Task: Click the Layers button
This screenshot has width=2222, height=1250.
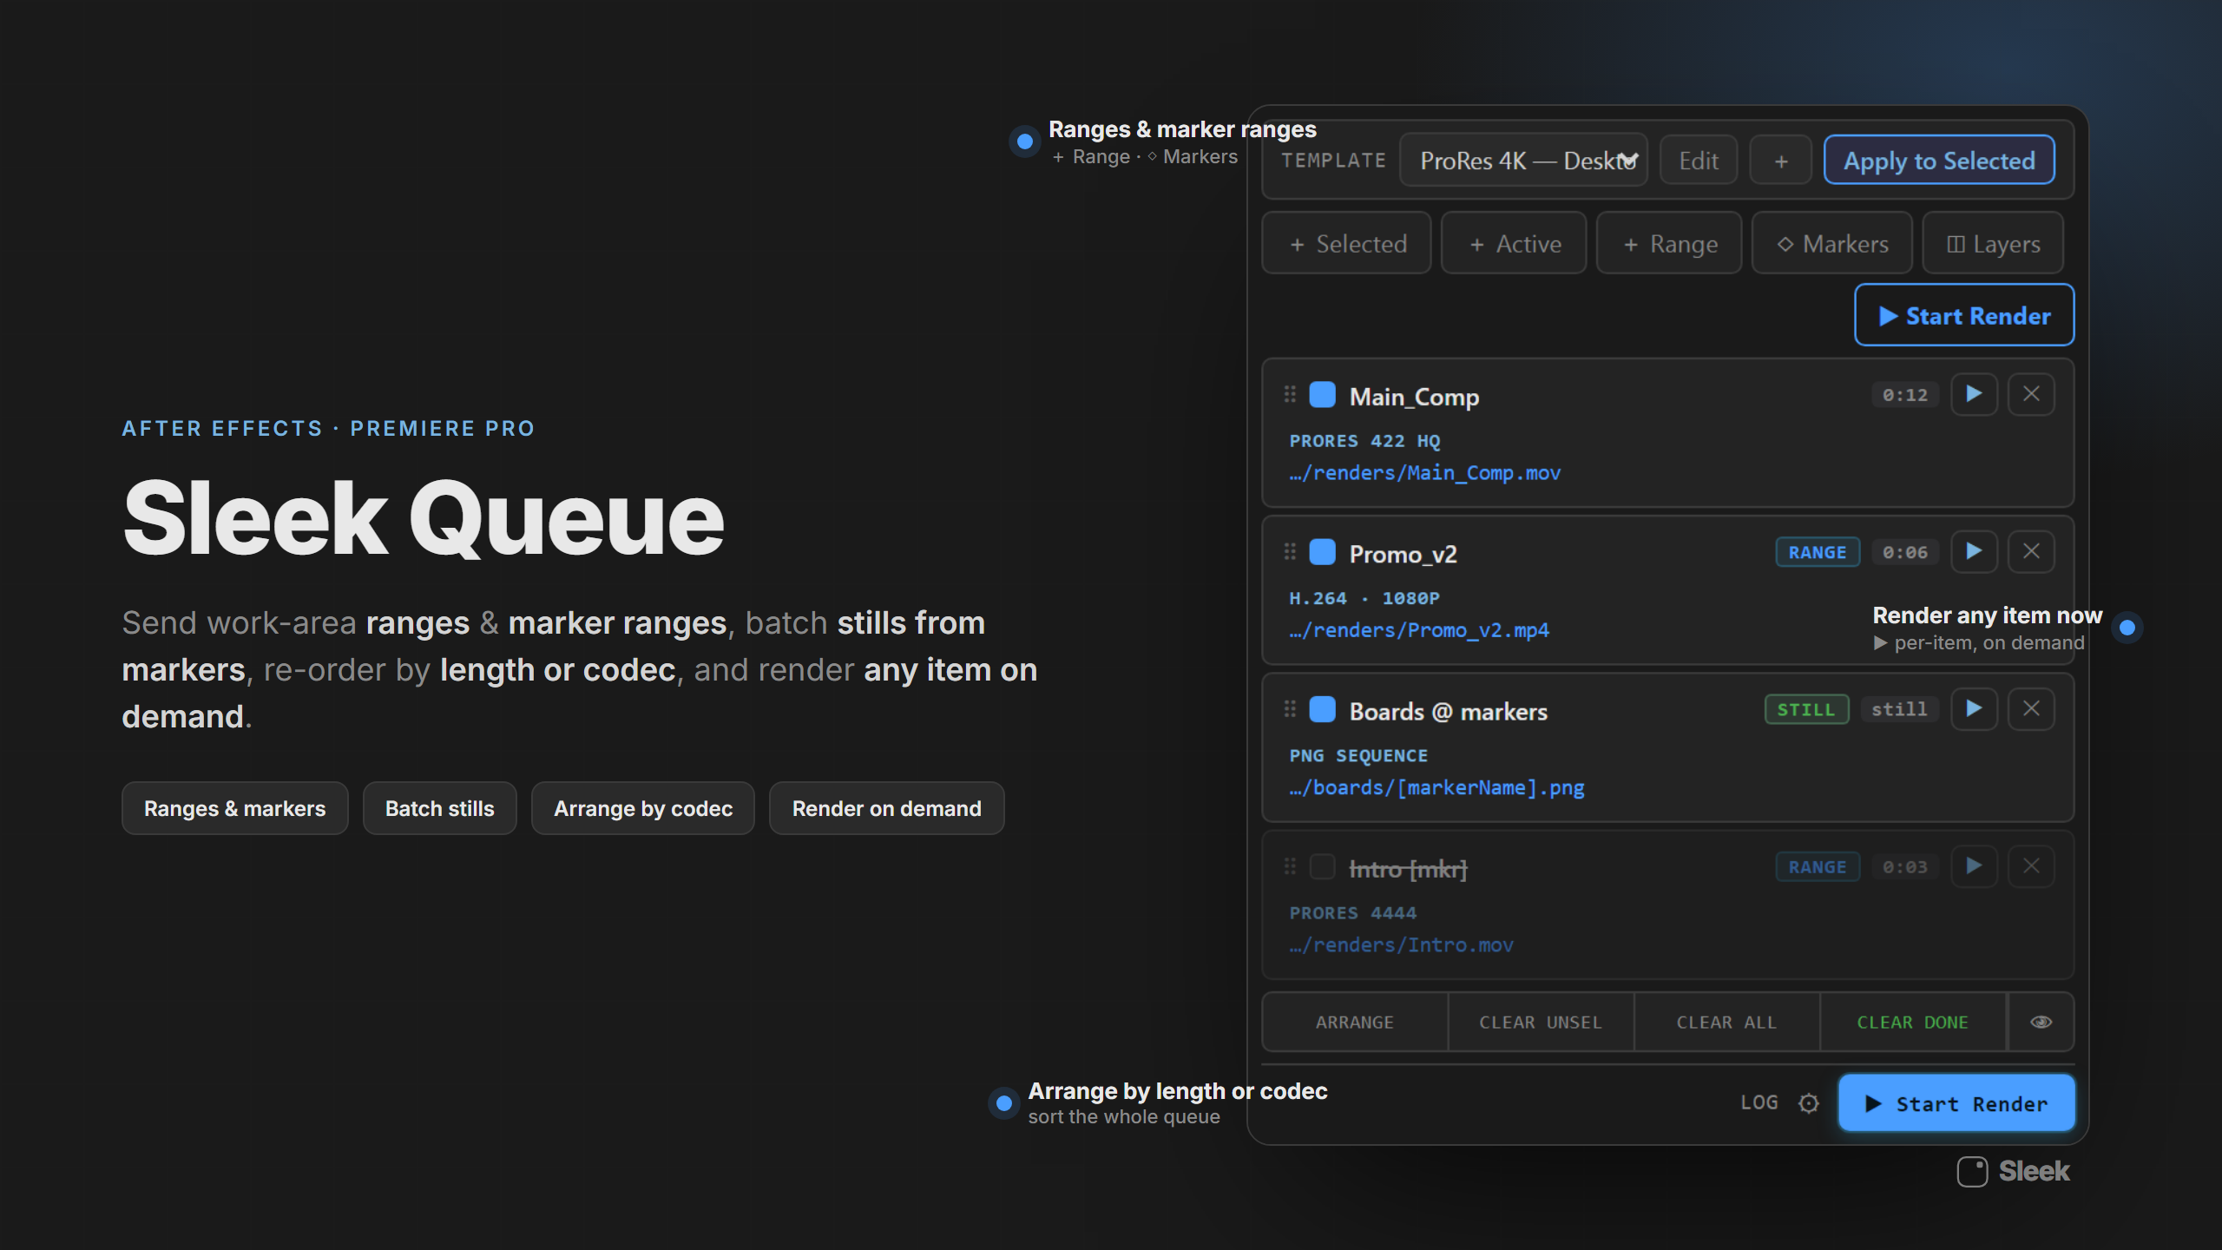Action: point(1993,244)
